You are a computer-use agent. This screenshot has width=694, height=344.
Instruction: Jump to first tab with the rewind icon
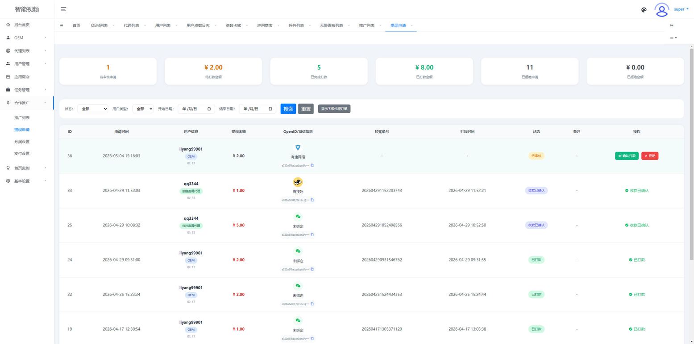tap(61, 25)
